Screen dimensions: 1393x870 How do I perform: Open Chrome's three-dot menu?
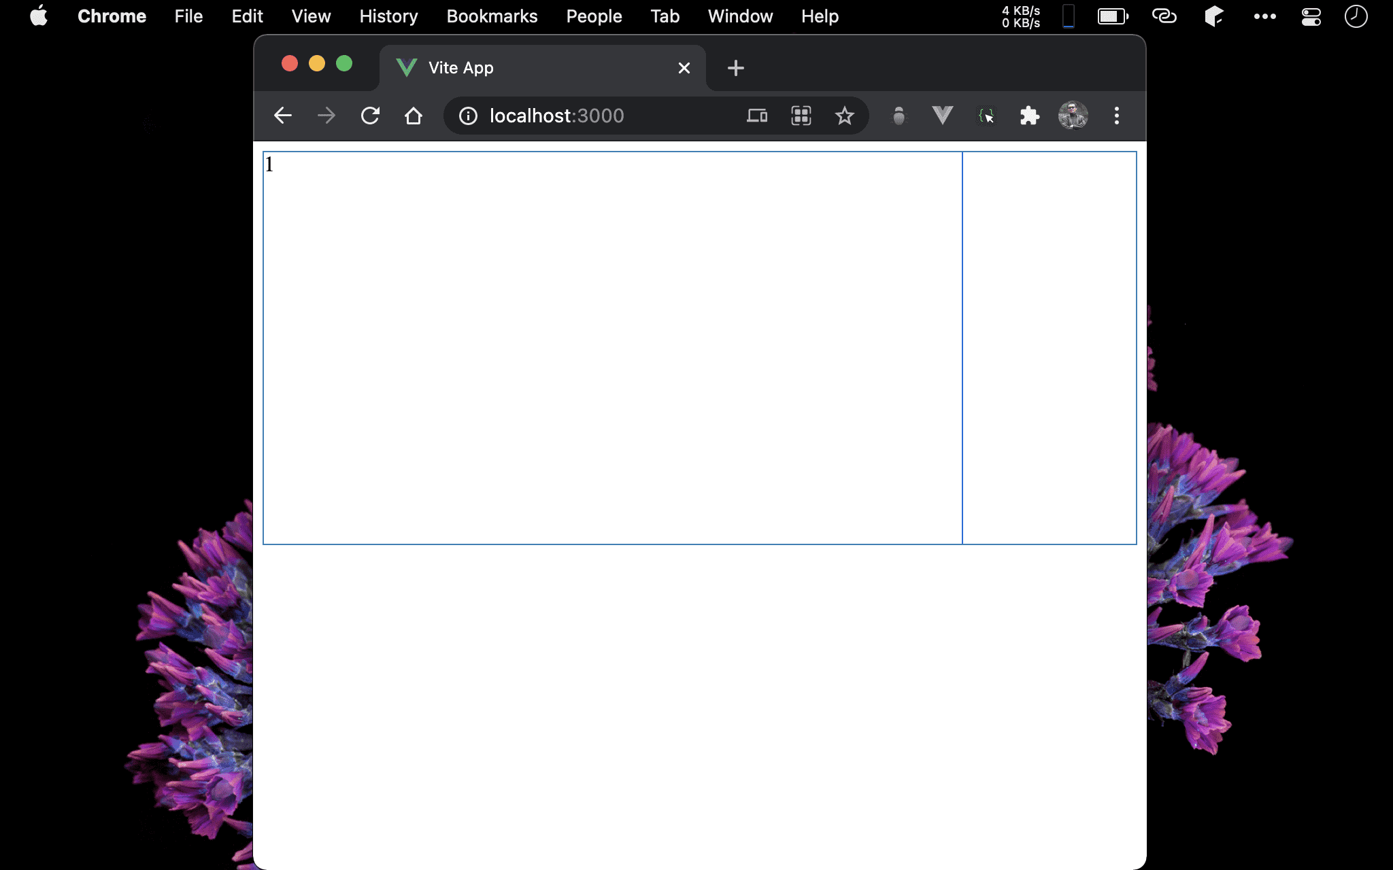coord(1116,116)
